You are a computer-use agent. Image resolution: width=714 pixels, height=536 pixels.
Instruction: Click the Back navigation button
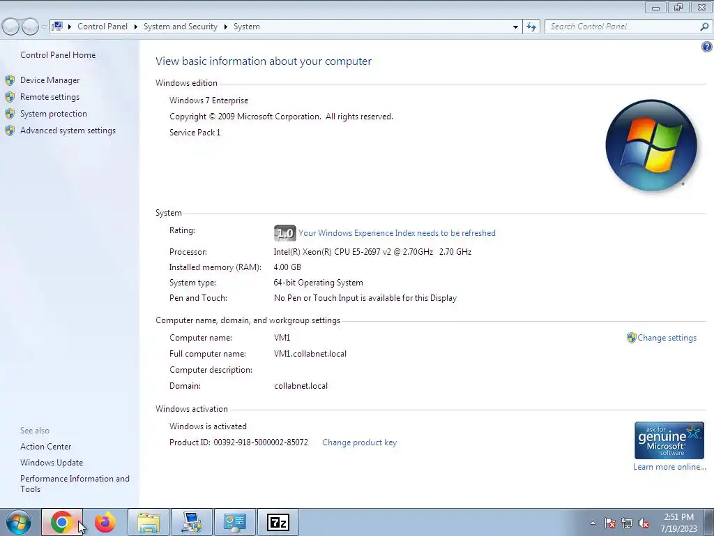(11, 27)
